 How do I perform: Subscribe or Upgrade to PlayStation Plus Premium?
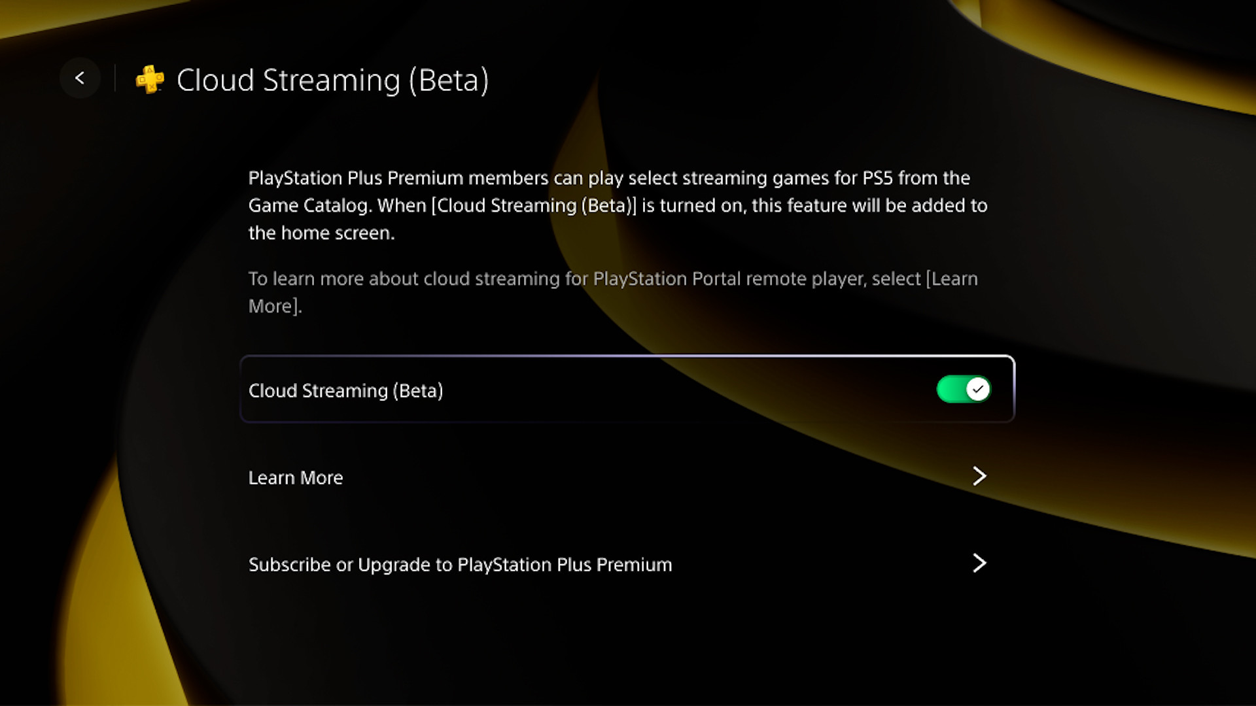pyautogui.click(x=617, y=563)
